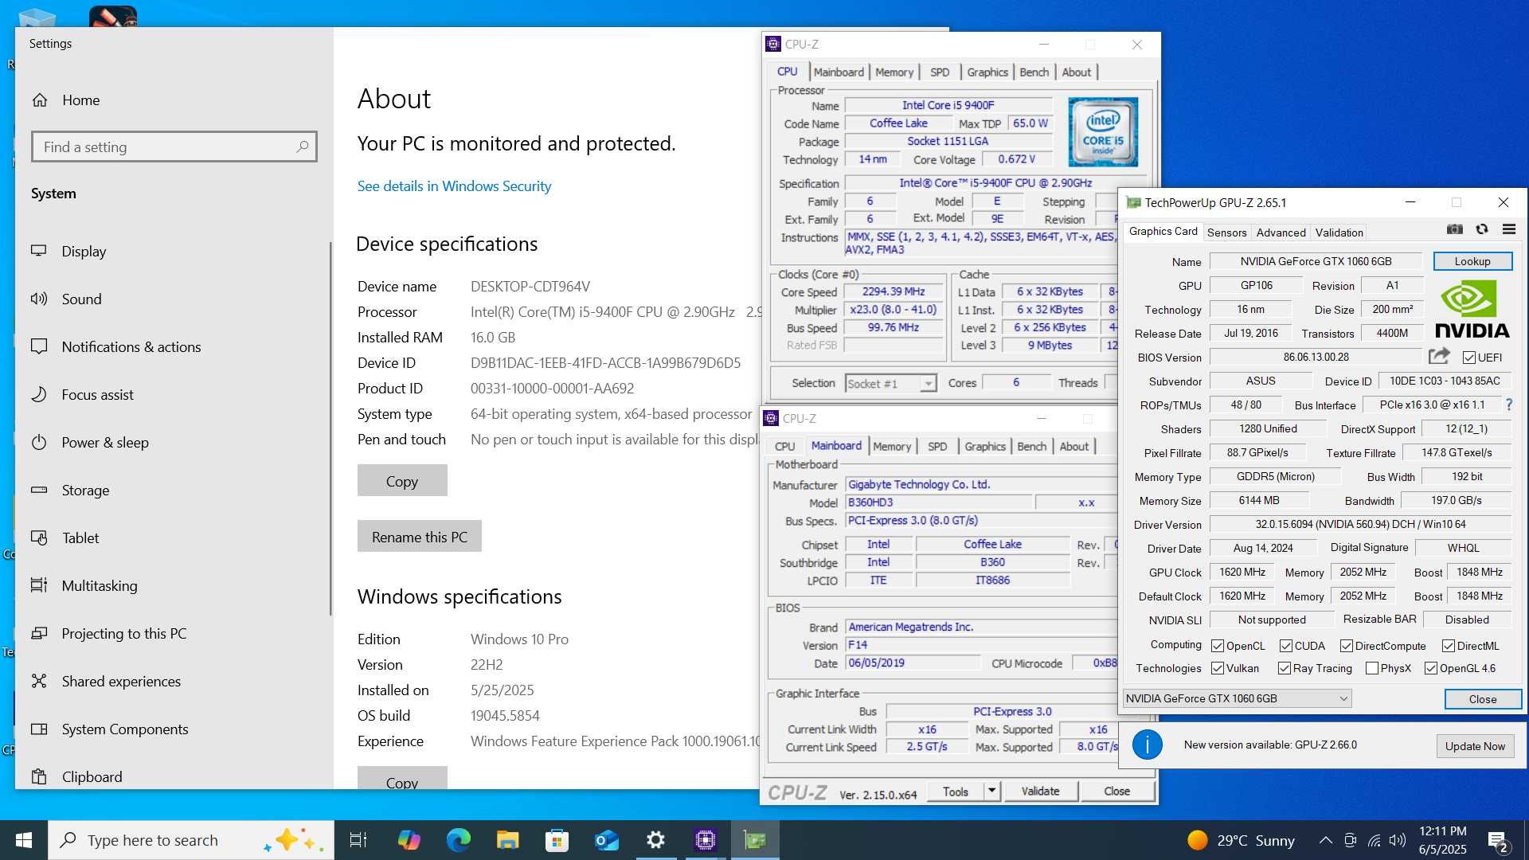Viewport: 1529px width, 860px height.
Task: Click the Windows Start button
Action: [x=24, y=840]
